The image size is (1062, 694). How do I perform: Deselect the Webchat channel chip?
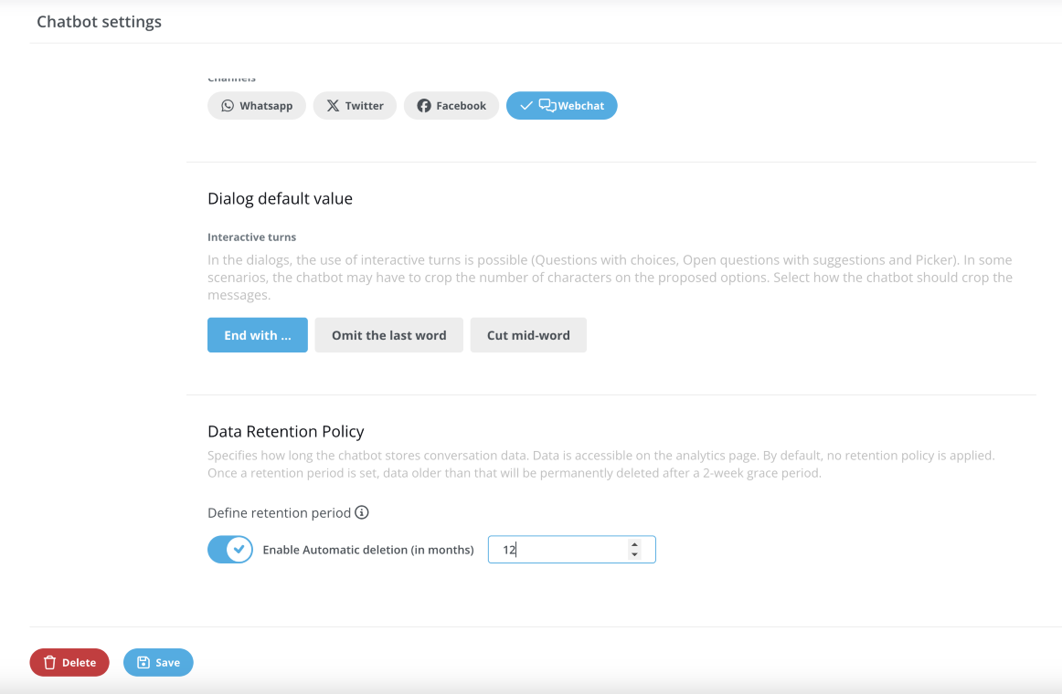pos(561,106)
